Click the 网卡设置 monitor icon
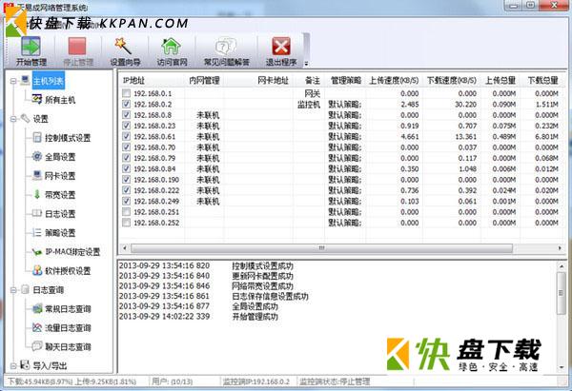The width and height of the screenshot is (572, 391). (x=37, y=175)
